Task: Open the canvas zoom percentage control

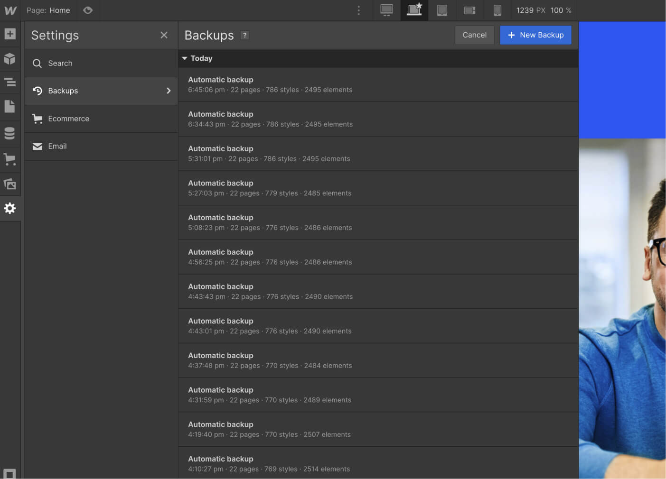Action: click(561, 10)
